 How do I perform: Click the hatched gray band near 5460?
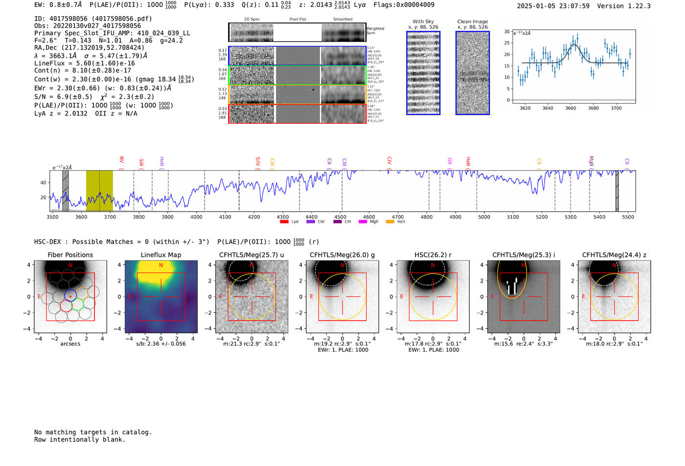pos(617,191)
